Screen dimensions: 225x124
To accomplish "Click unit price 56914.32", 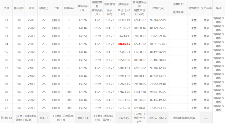I will [124, 76].
